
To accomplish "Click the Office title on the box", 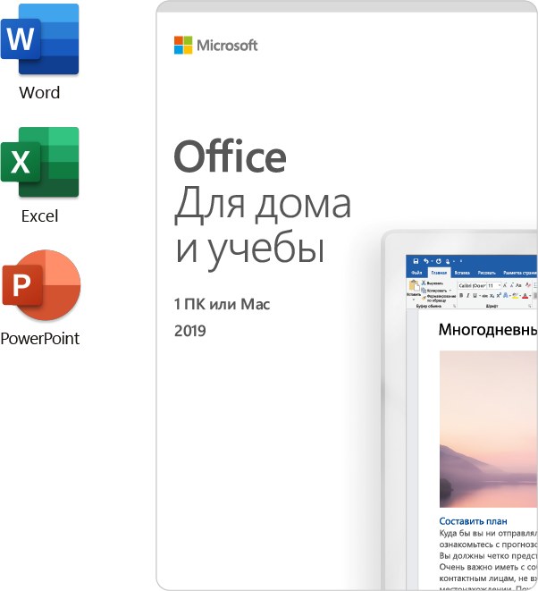I will click(x=231, y=156).
